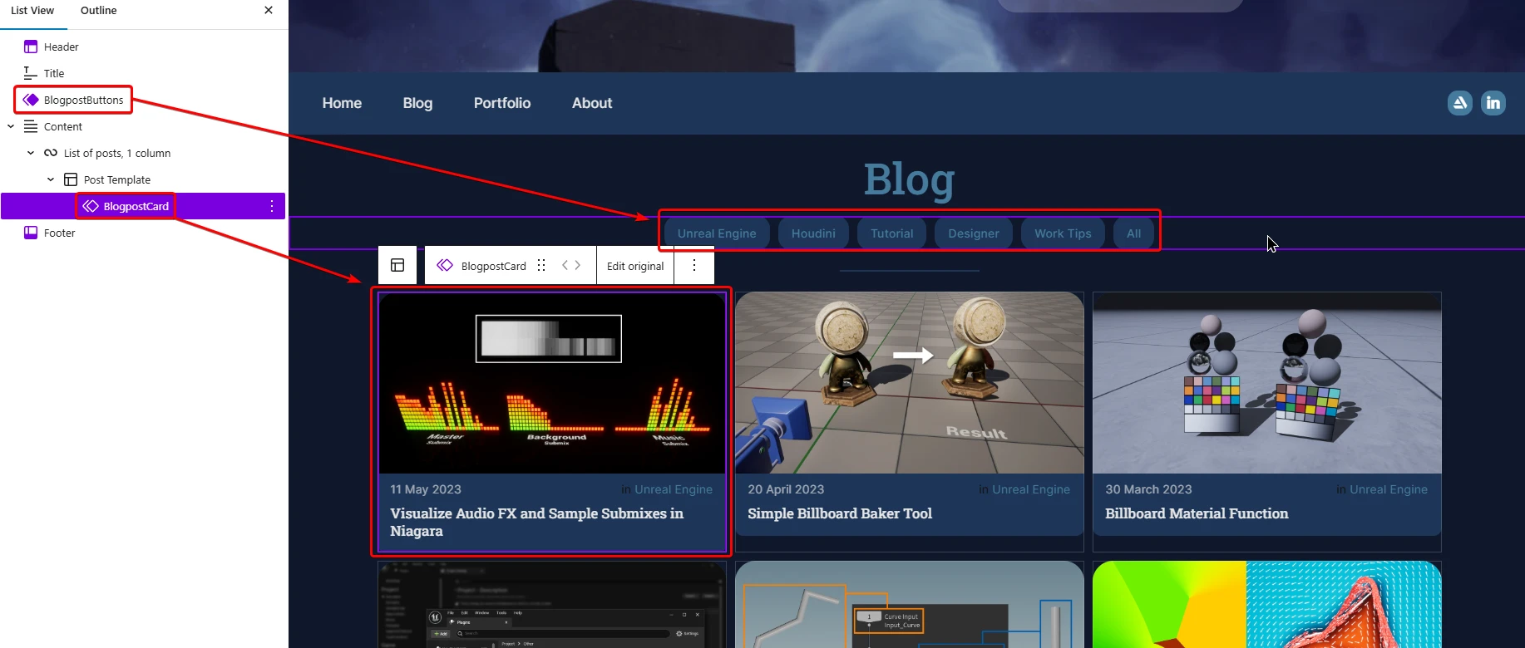Viewport: 1525px width, 648px height.
Task: Select parent Post Template toolbar icon
Action: [397, 265]
